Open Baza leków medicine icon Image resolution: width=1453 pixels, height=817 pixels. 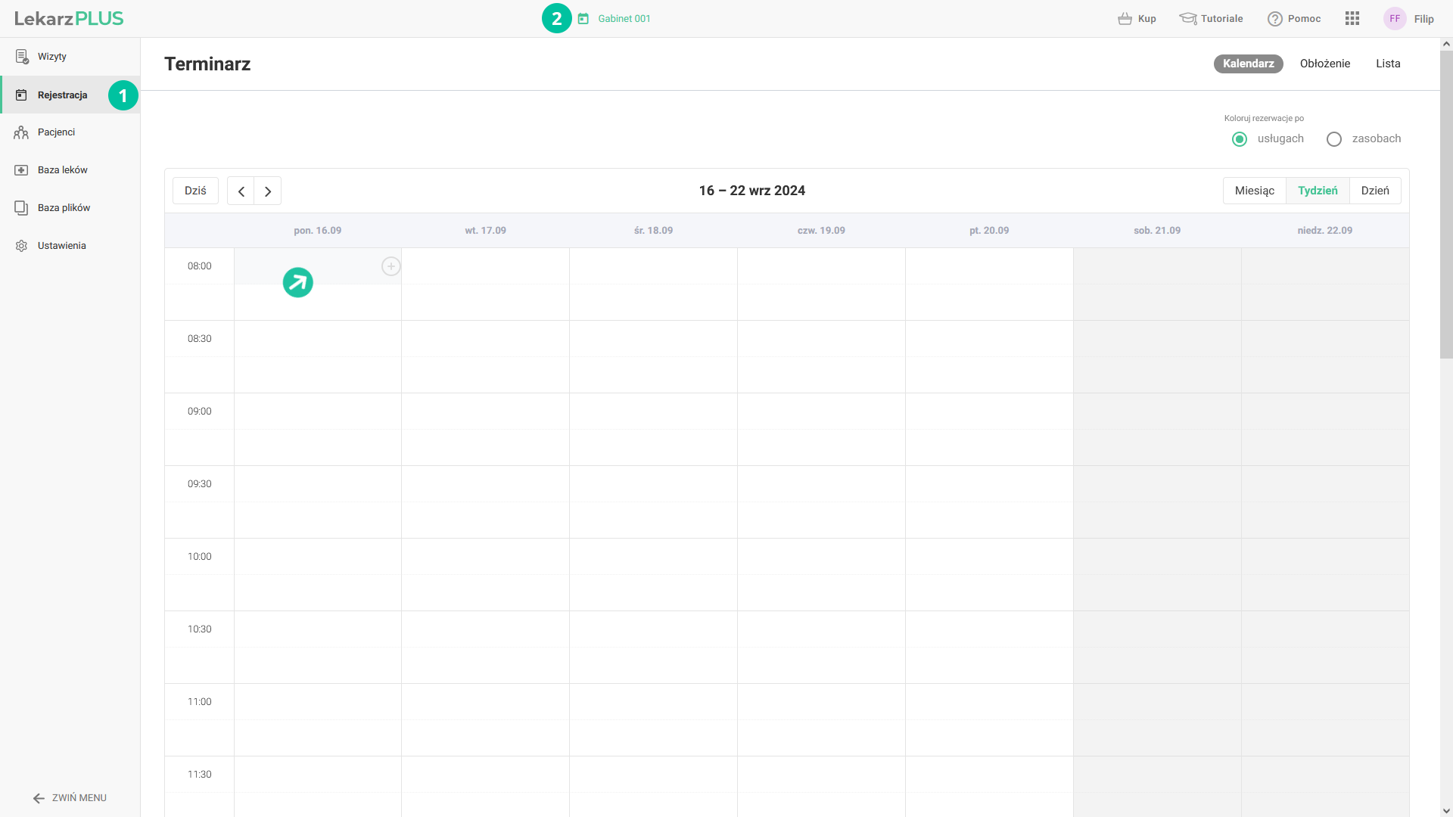point(21,170)
